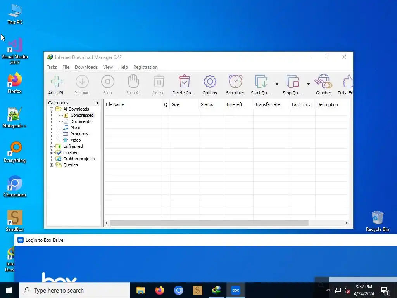Click the Q column header

tap(166, 104)
